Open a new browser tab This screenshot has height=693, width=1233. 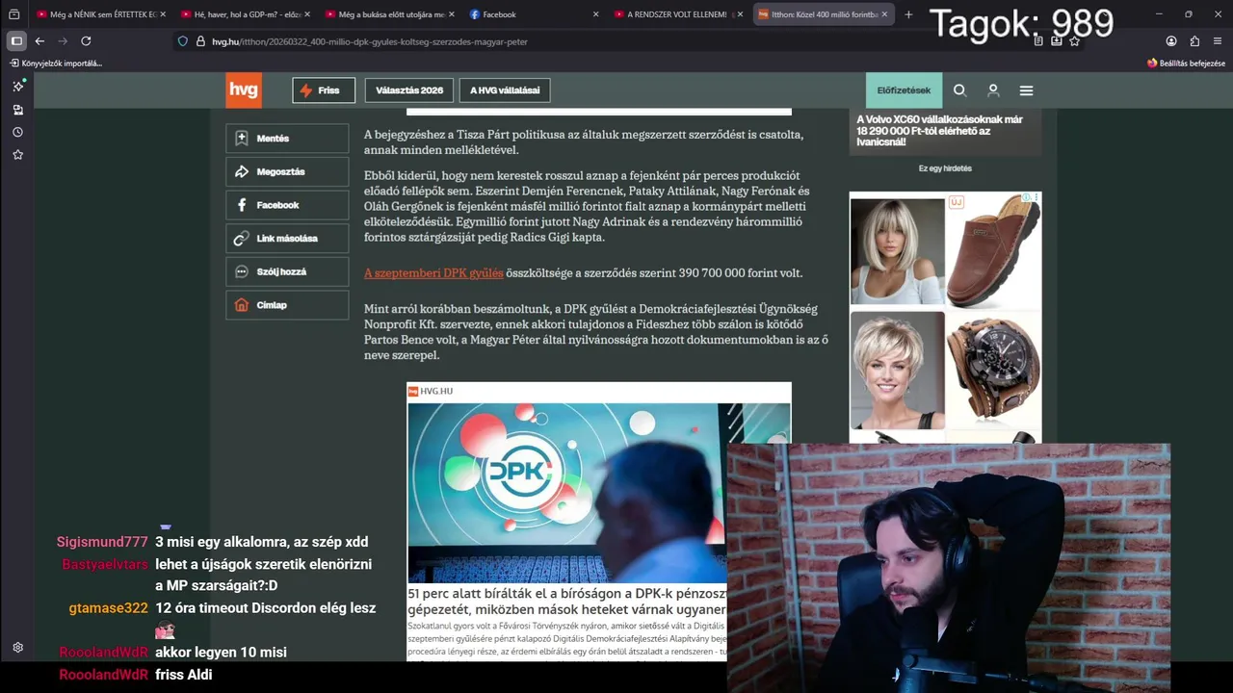pos(908,14)
